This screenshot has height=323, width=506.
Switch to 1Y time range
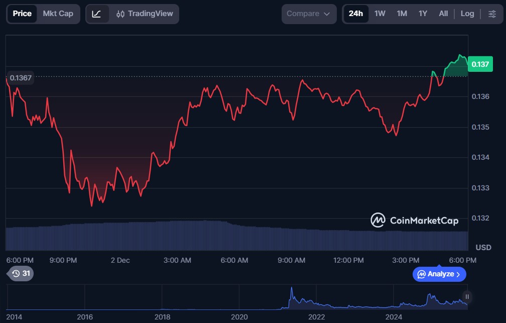(423, 14)
